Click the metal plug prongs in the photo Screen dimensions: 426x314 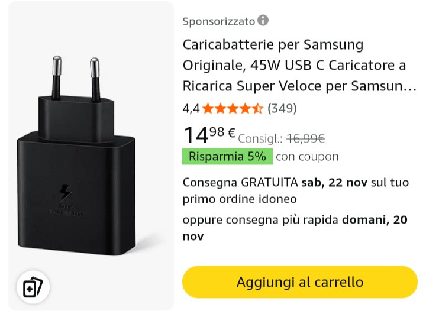(x=75, y=77)
